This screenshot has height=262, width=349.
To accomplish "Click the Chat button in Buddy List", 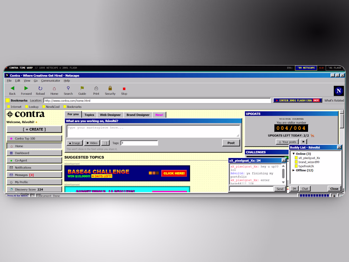I will coord(305,189).
